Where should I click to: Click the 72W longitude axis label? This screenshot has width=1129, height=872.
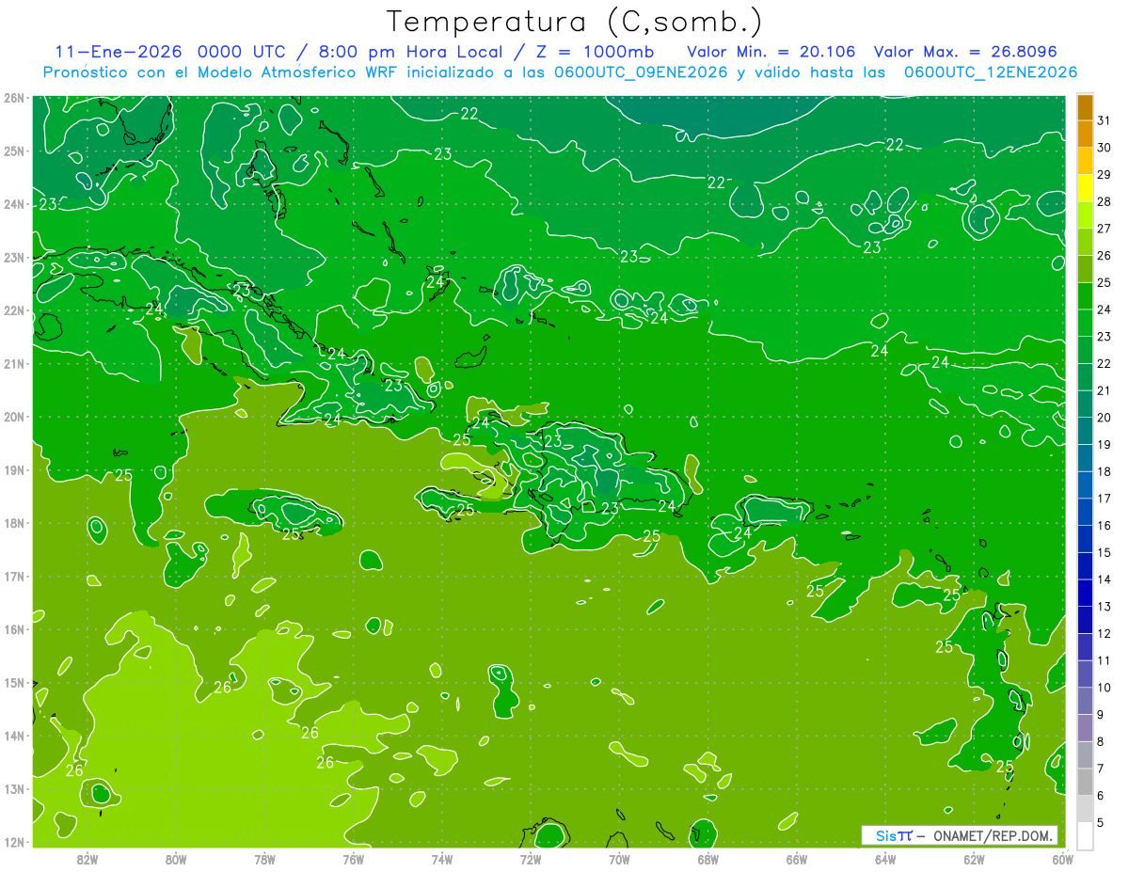point(530,858)
